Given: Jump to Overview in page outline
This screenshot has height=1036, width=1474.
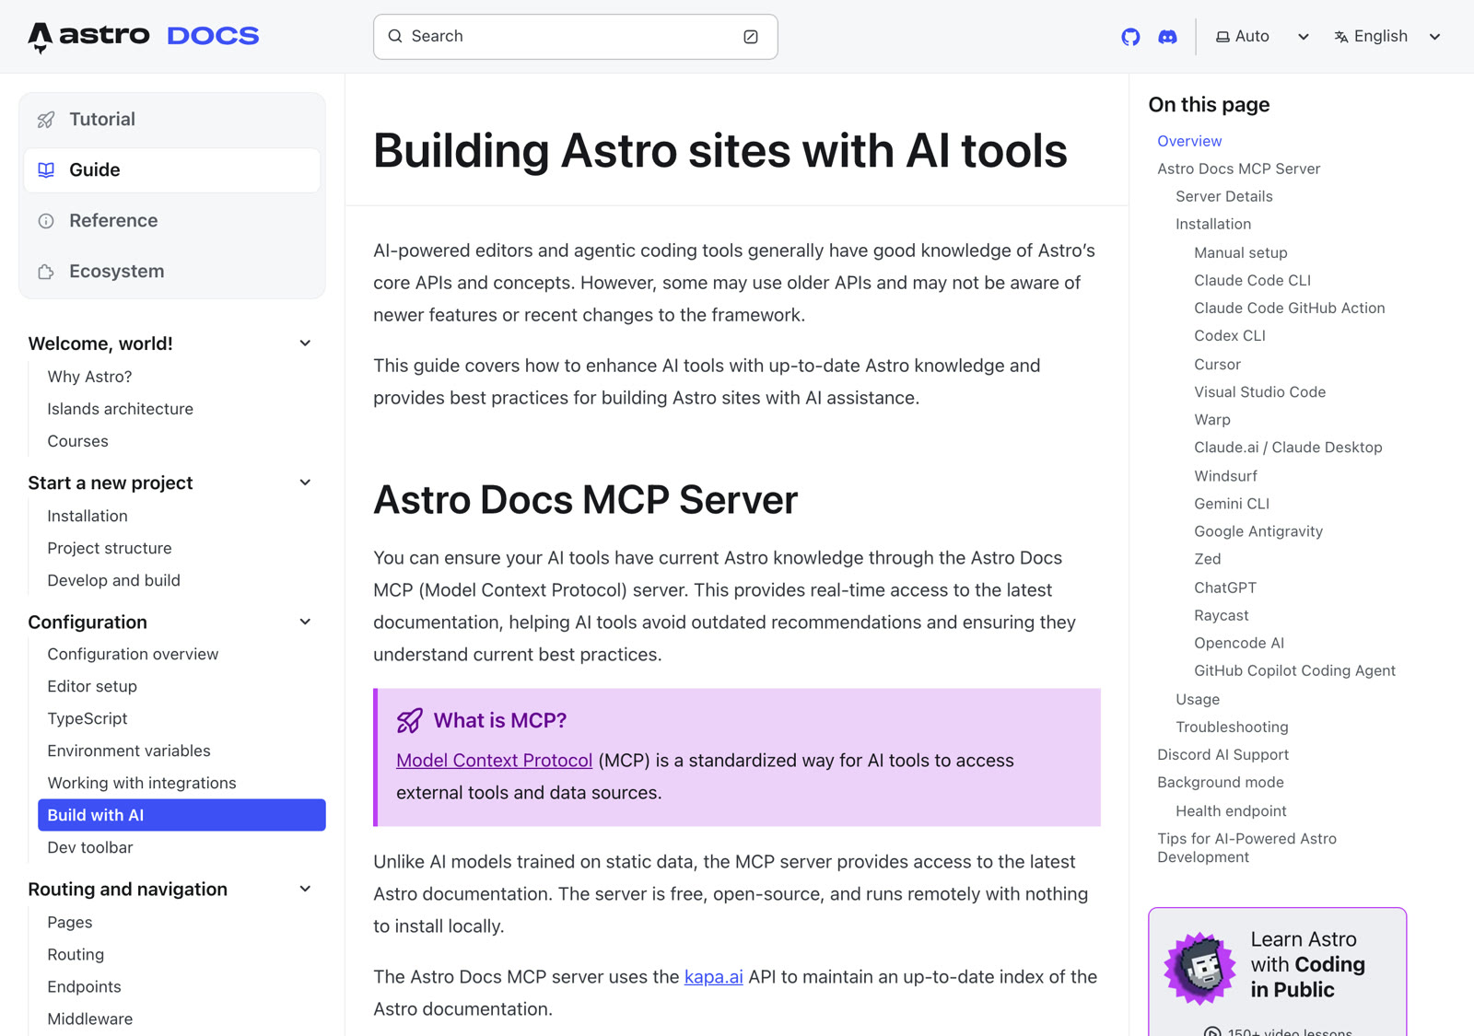Looking at the screenshot, I should point(1189,141).
